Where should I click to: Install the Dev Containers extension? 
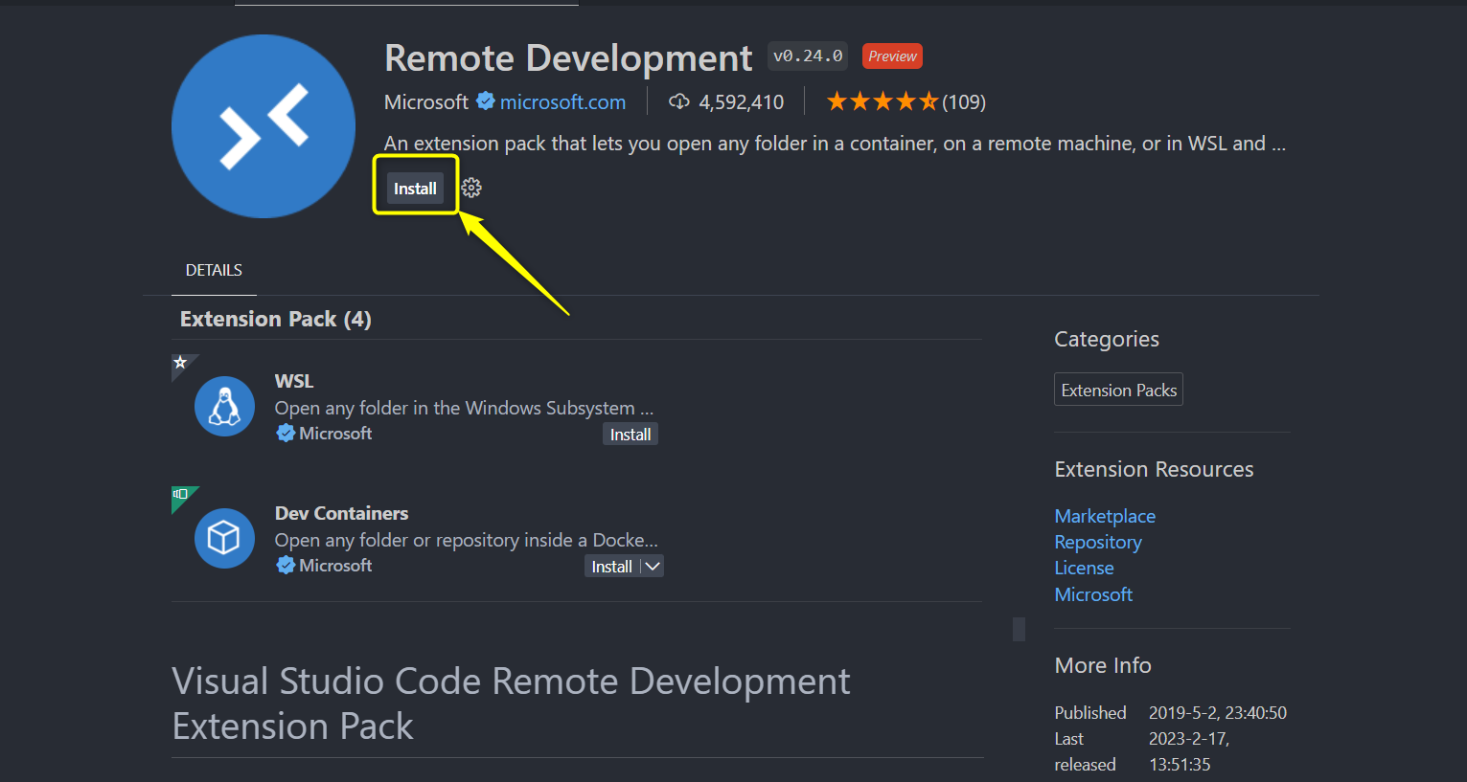pyautogui.click(x=611, y=567)
